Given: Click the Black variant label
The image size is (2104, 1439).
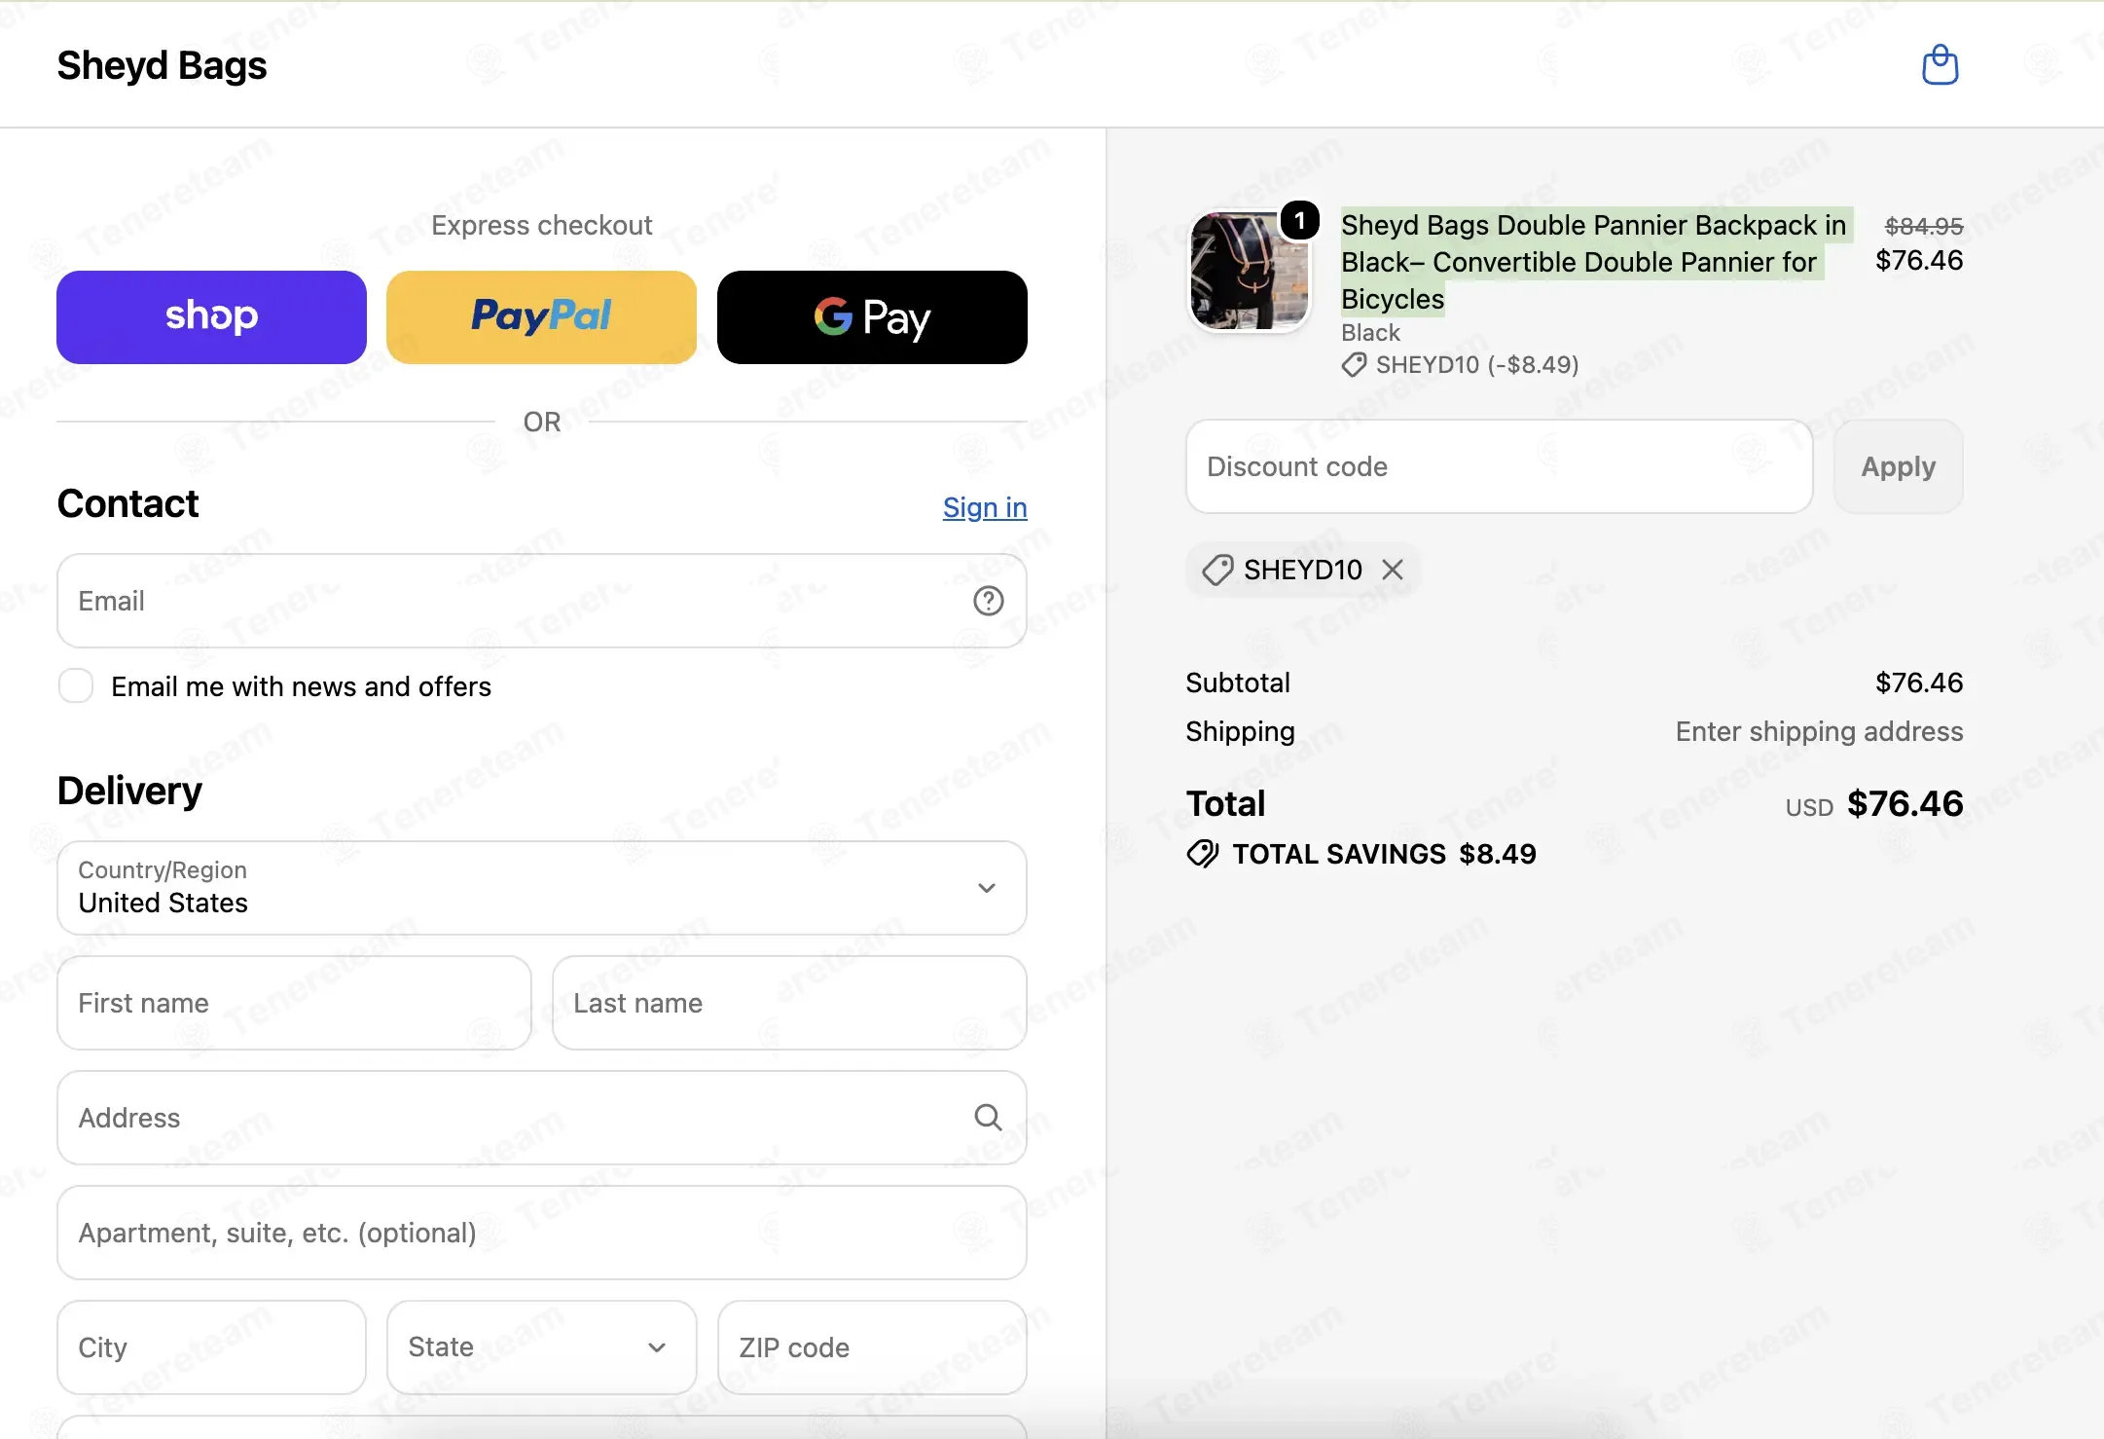Looking at the screenshot, I should click(x=1370, y=333).
